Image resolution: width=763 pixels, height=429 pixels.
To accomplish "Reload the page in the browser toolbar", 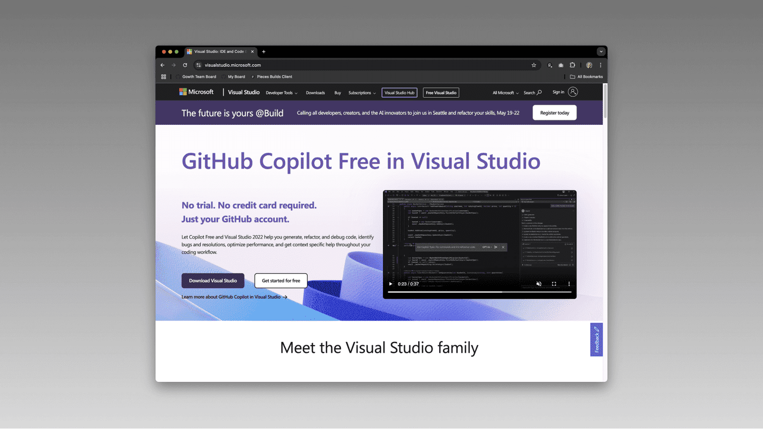I will tap(185, 65).
